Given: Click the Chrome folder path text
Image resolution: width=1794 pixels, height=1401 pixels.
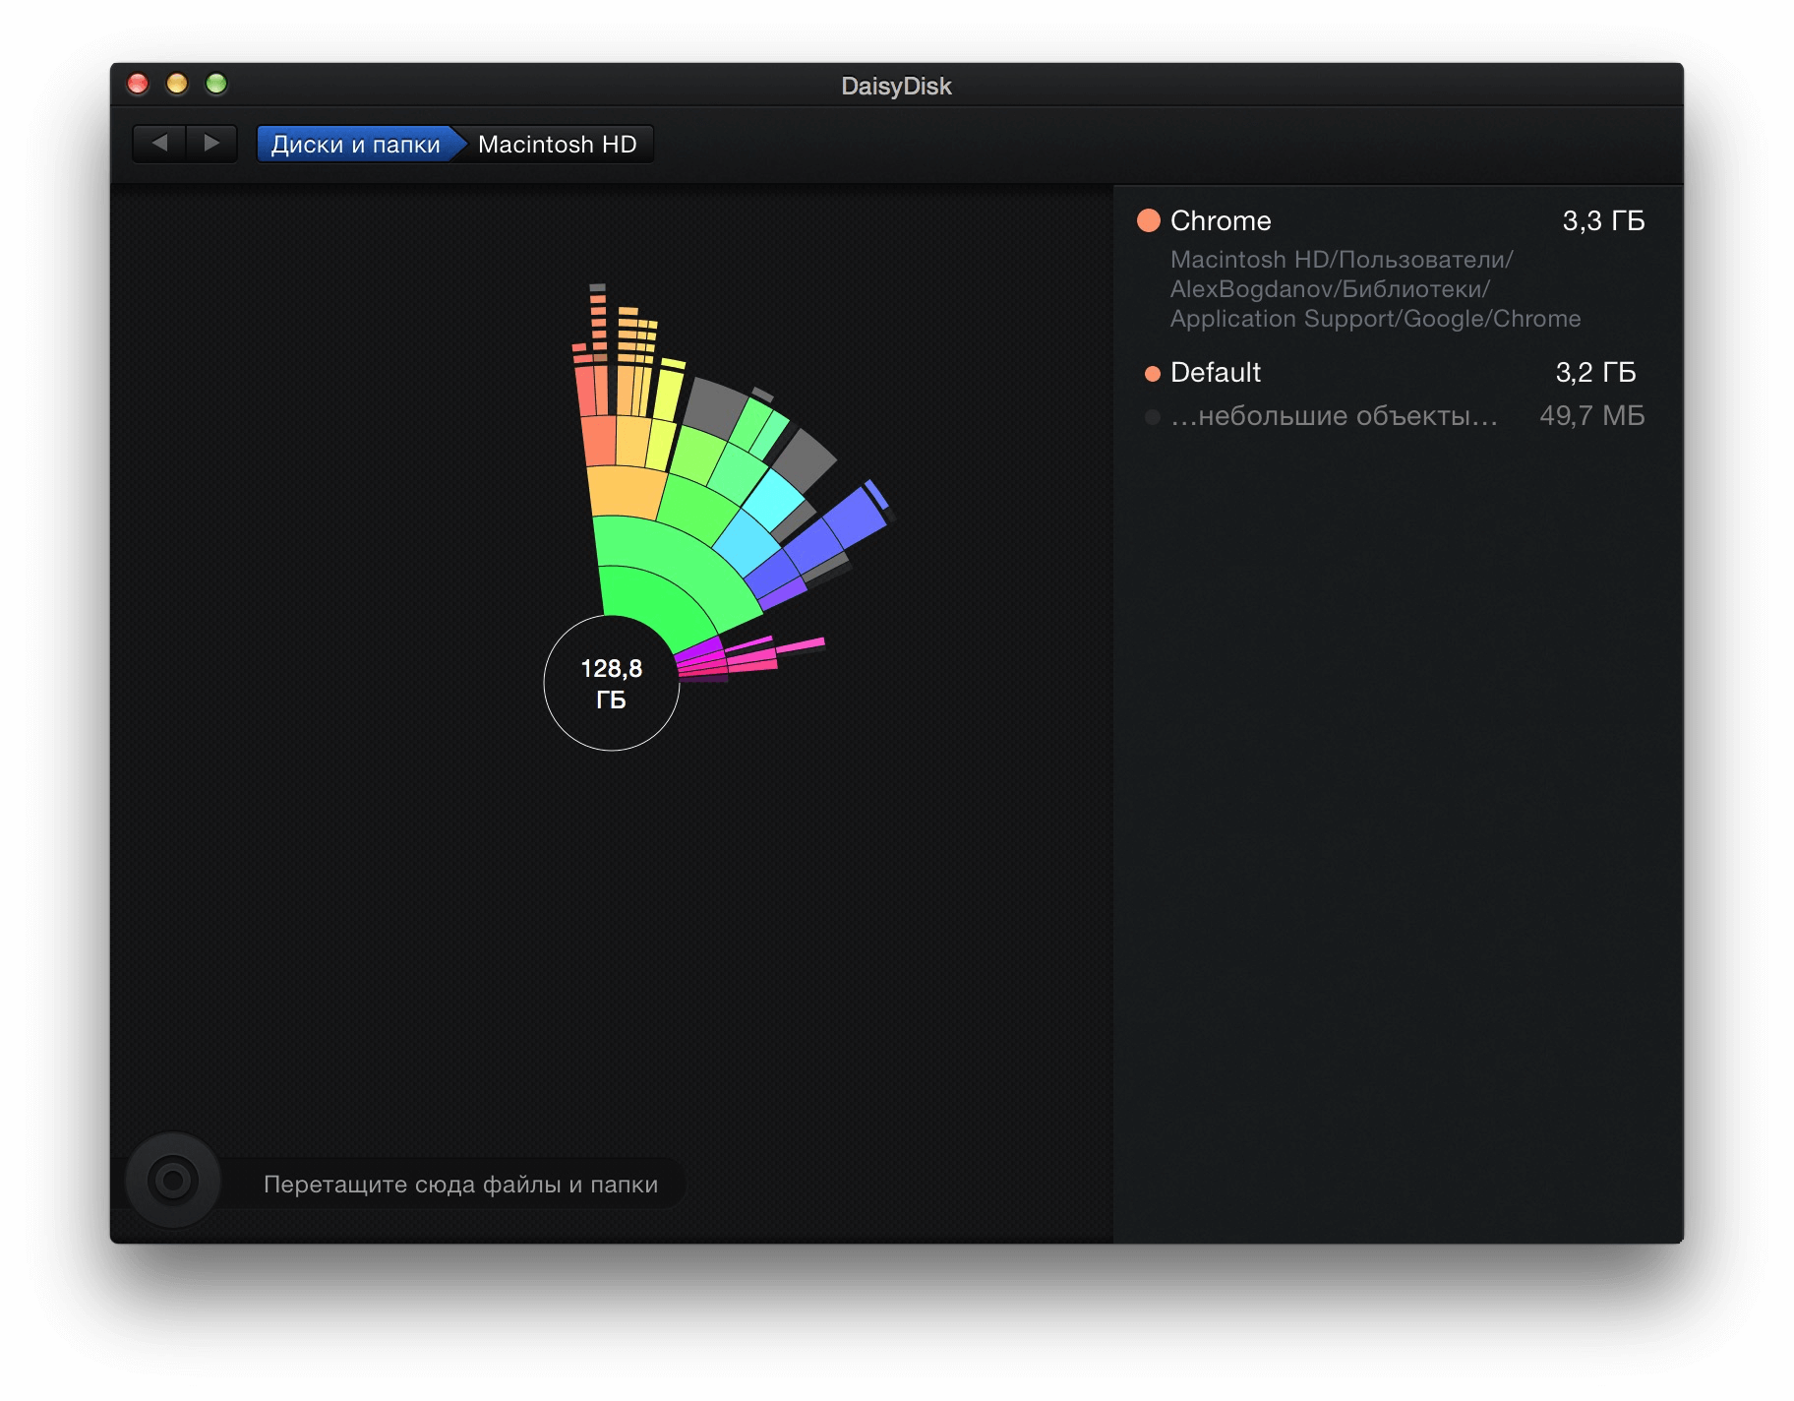Looking at the screenshot, I should pyautogui.click(x=1373, y=289).
